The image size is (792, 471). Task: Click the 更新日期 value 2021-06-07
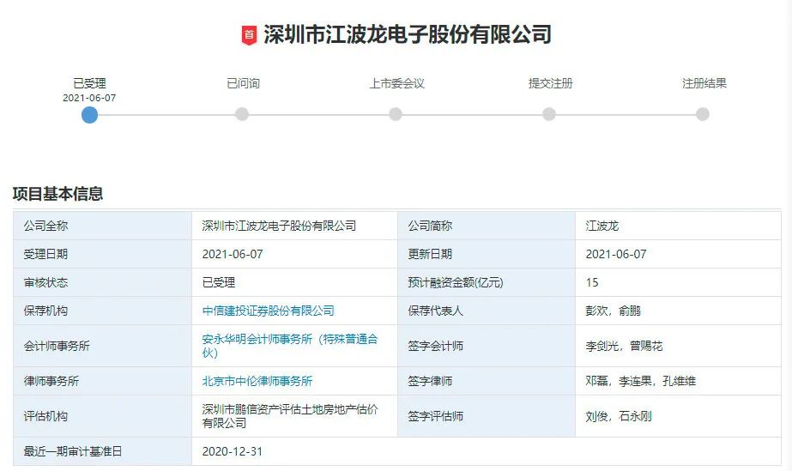[x=616, y=254]
